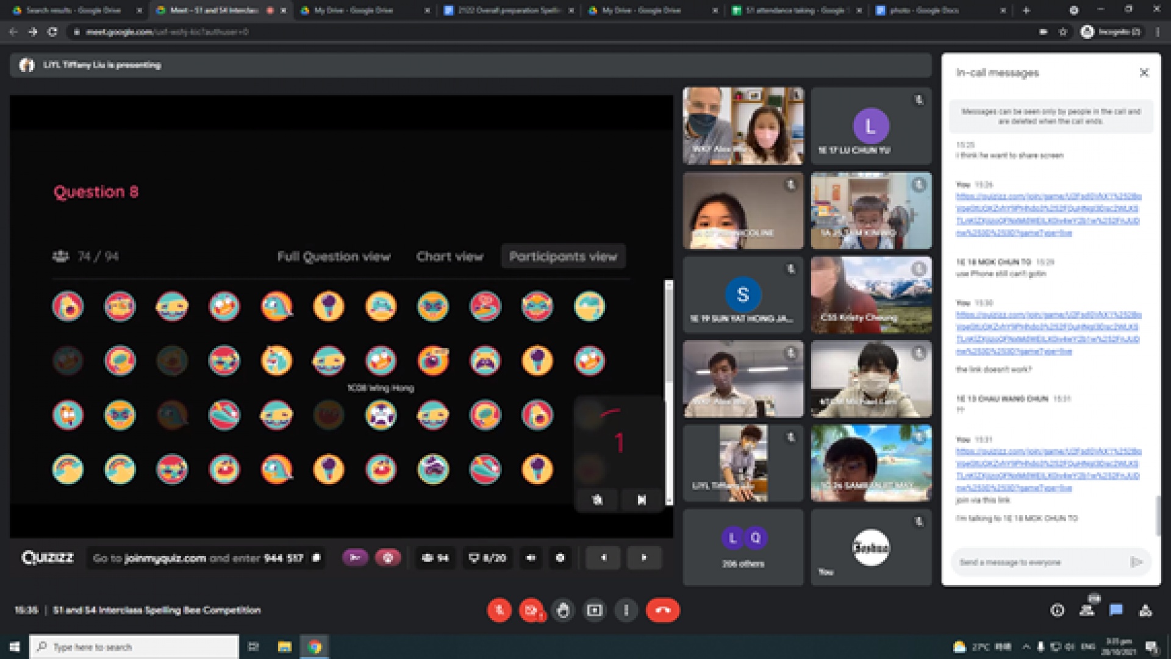Leave the call with red hangup button
Screen dimensions: 1171x659
coord(662,610)
